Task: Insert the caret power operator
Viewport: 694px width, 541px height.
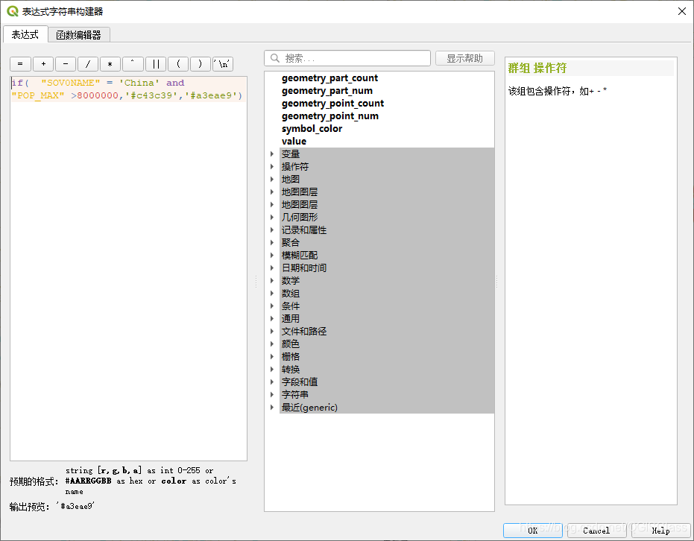Action: [x=133, y=64]
